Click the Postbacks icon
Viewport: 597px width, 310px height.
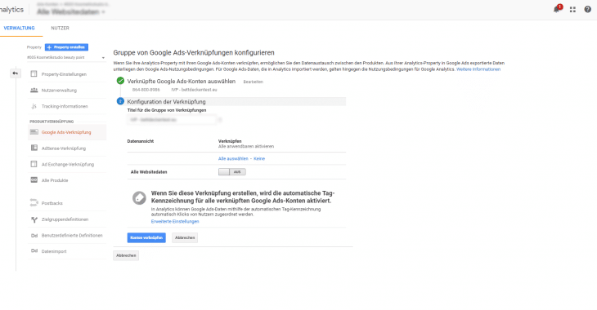pos(34,203)
